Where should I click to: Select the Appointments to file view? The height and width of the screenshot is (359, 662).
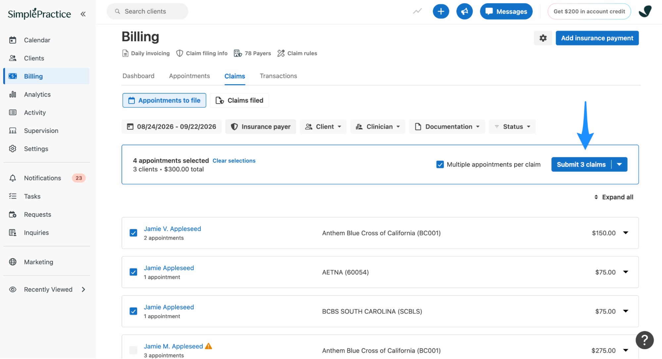(x=164, y=100)
